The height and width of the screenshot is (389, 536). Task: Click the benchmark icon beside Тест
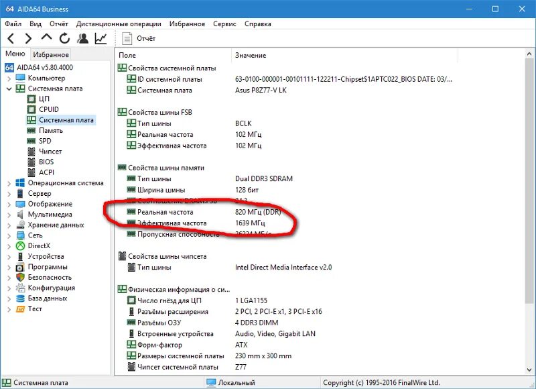coord(20,309)
